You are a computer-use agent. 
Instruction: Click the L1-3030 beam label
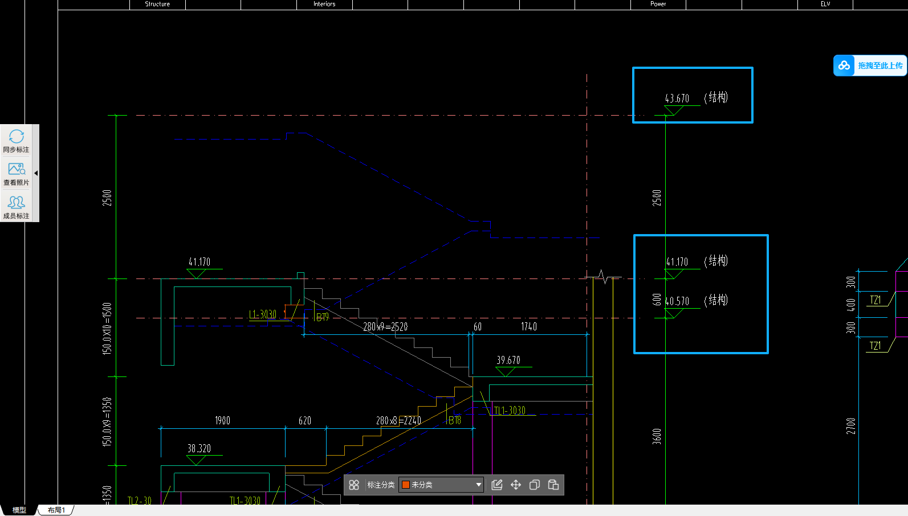coord(263,314)
